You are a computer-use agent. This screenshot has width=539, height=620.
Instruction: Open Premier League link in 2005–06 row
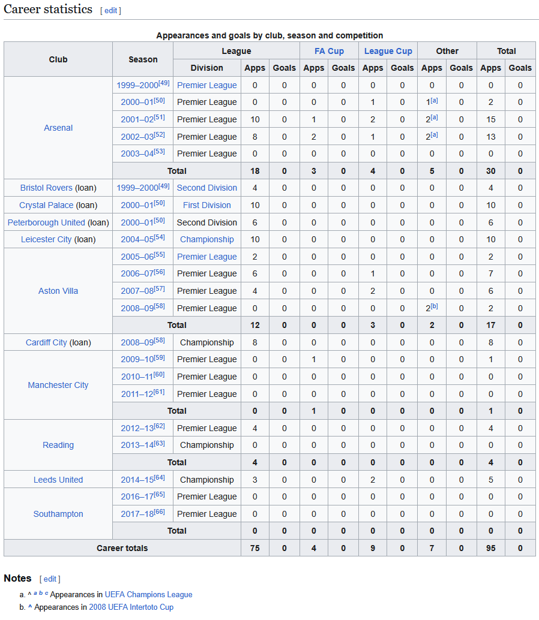[207, 257]
